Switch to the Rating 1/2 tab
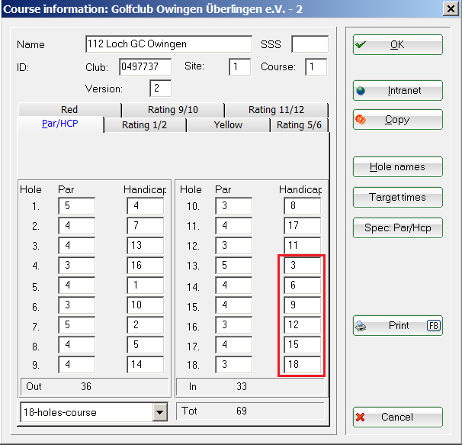The image size is (462, 445). point(145,125)
